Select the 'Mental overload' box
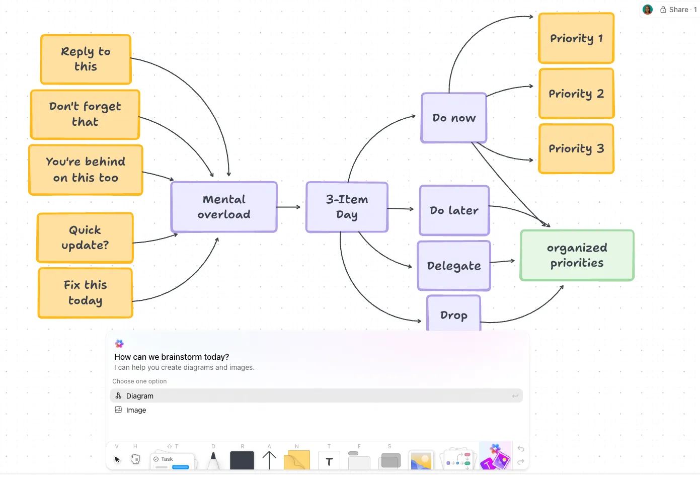 point(224,207)
